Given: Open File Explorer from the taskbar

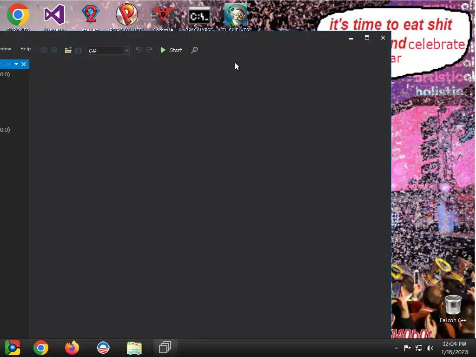Looking at the screenshot, I should [134, 348].
